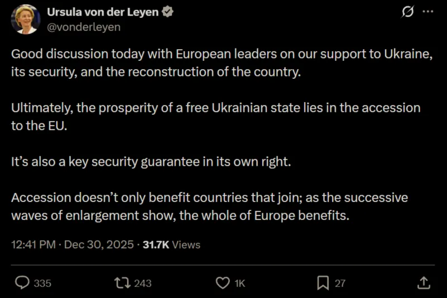Bookmark this post using the bookmark icon

323,283
